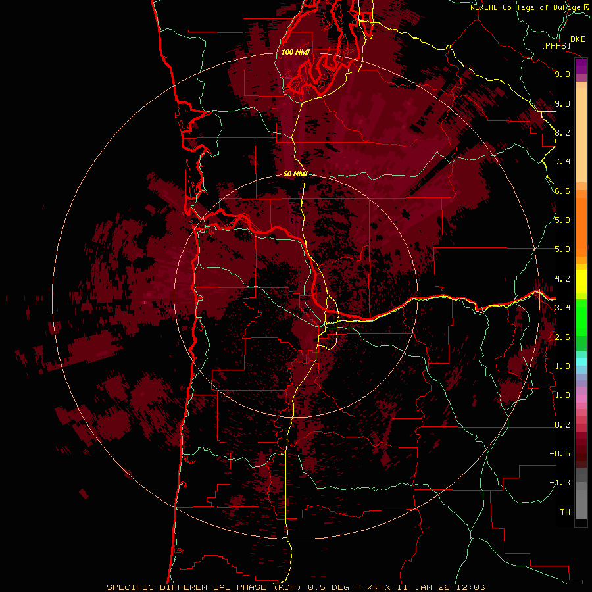The width and height of the screenshot is (592, 592).
Task: Click the 9.0 legend value
Action: [562, 103]
